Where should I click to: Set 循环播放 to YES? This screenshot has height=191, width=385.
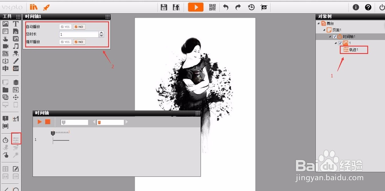pos(65,42)
